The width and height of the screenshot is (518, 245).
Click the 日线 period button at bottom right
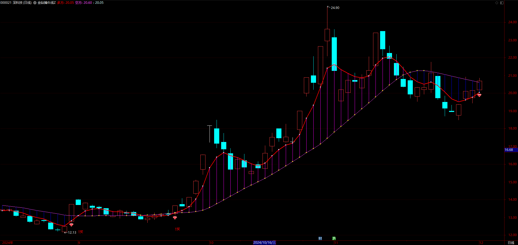511,243
